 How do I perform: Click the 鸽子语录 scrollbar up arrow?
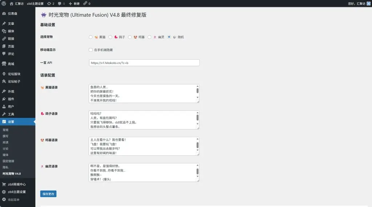tap(197, 113)
